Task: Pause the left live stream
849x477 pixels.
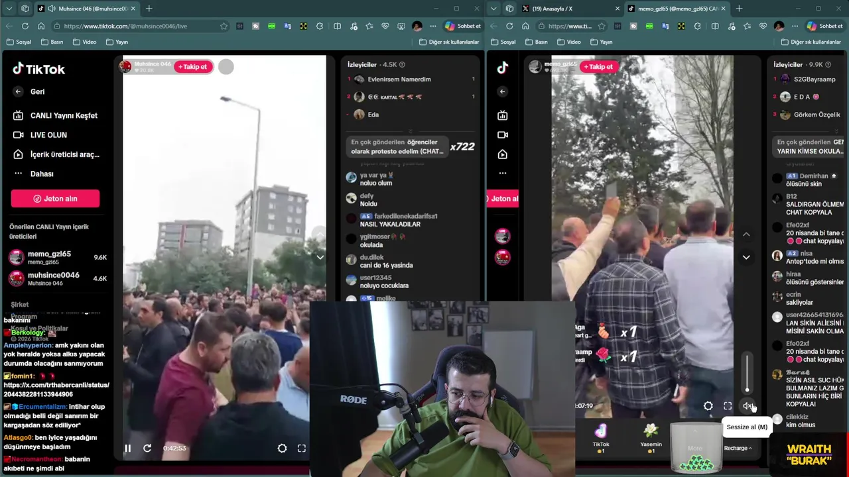Action: [128, 449]
